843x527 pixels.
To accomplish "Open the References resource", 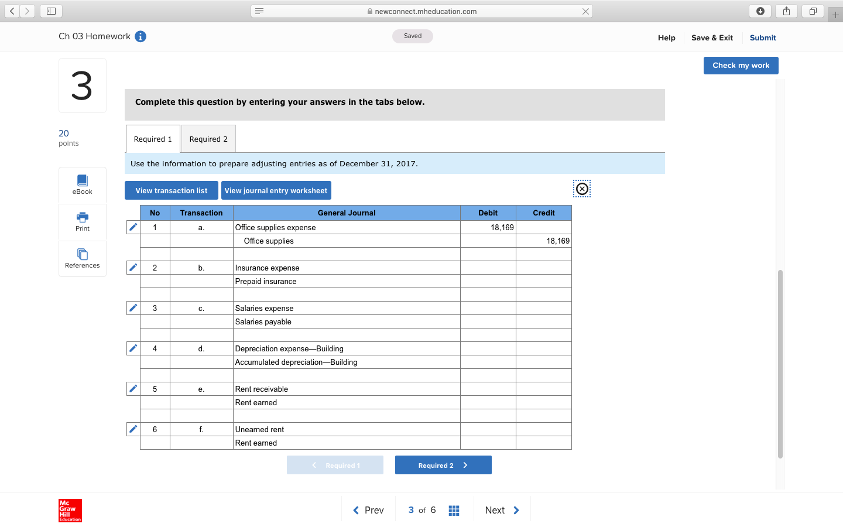I will click(x=82, y=258).
